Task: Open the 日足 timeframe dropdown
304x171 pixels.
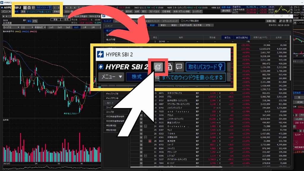Action: [27, 27]
